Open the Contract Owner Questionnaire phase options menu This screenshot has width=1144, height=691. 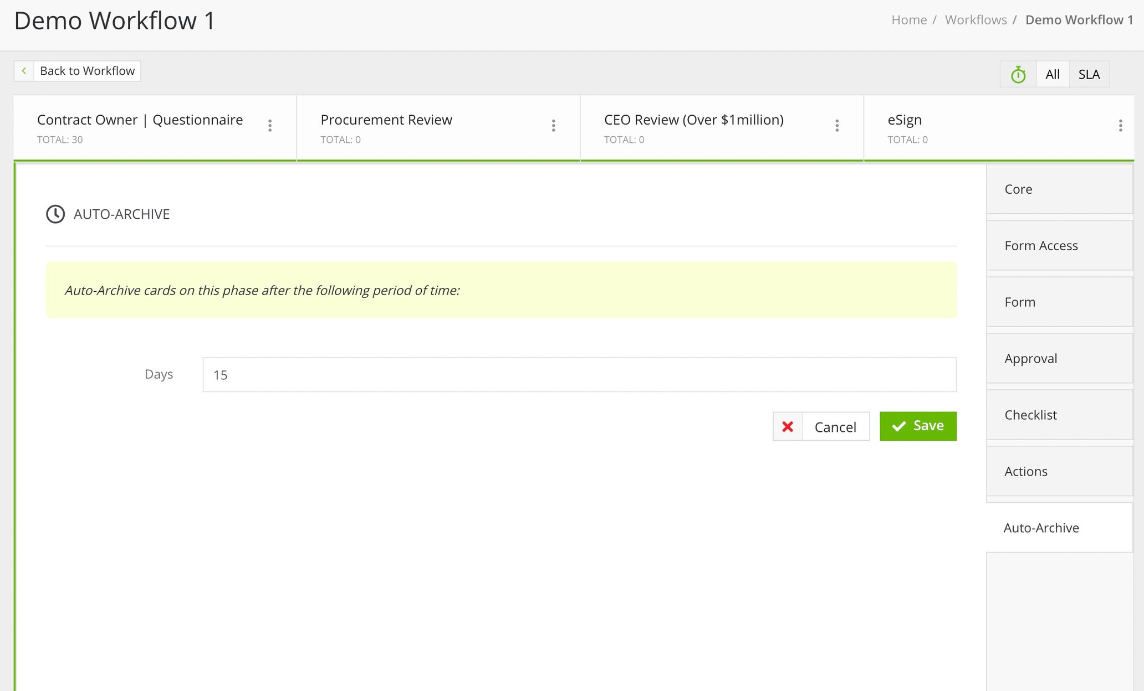[270, 126]
